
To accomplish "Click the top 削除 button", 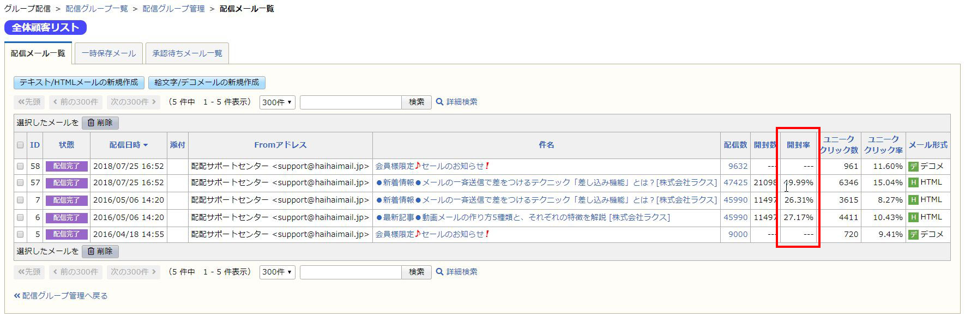I will coord(100,123).
